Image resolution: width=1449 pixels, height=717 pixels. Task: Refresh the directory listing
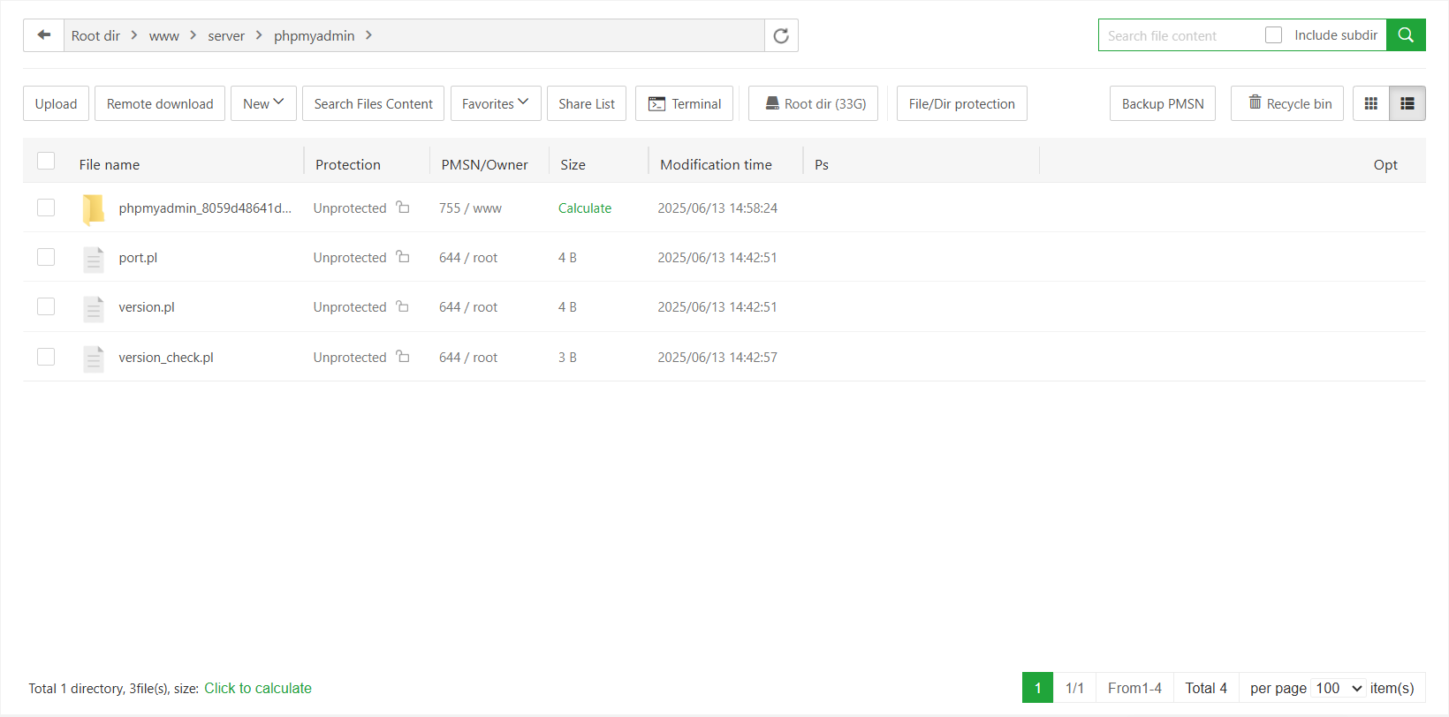tap(781, 35)
